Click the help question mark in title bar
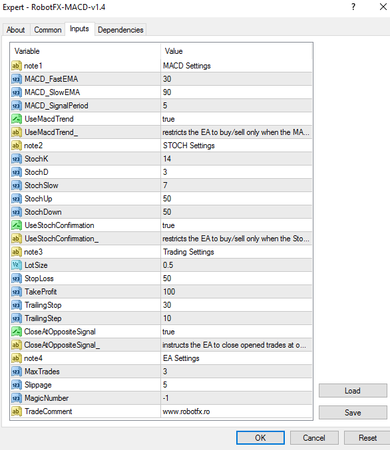390x450 pixels. click(353, 7)
